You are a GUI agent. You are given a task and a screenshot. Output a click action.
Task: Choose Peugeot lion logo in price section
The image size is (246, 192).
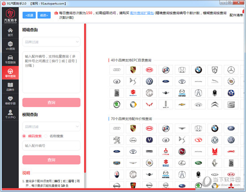pyautogui.click(x=117, y=140)
